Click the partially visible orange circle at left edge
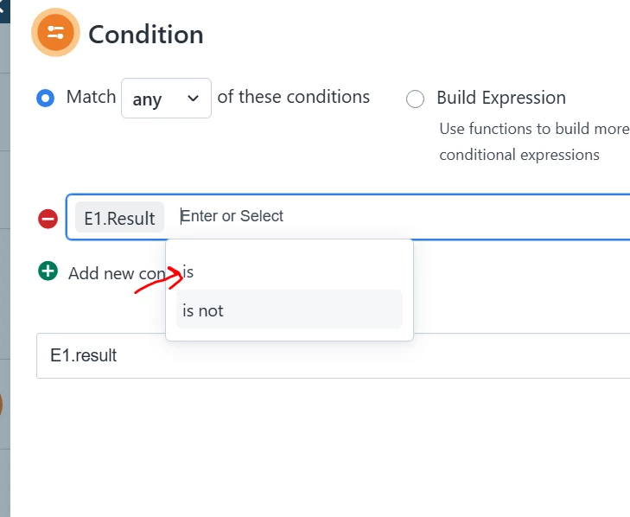Viewport: 630px width, 517px height. coord(1,405)
